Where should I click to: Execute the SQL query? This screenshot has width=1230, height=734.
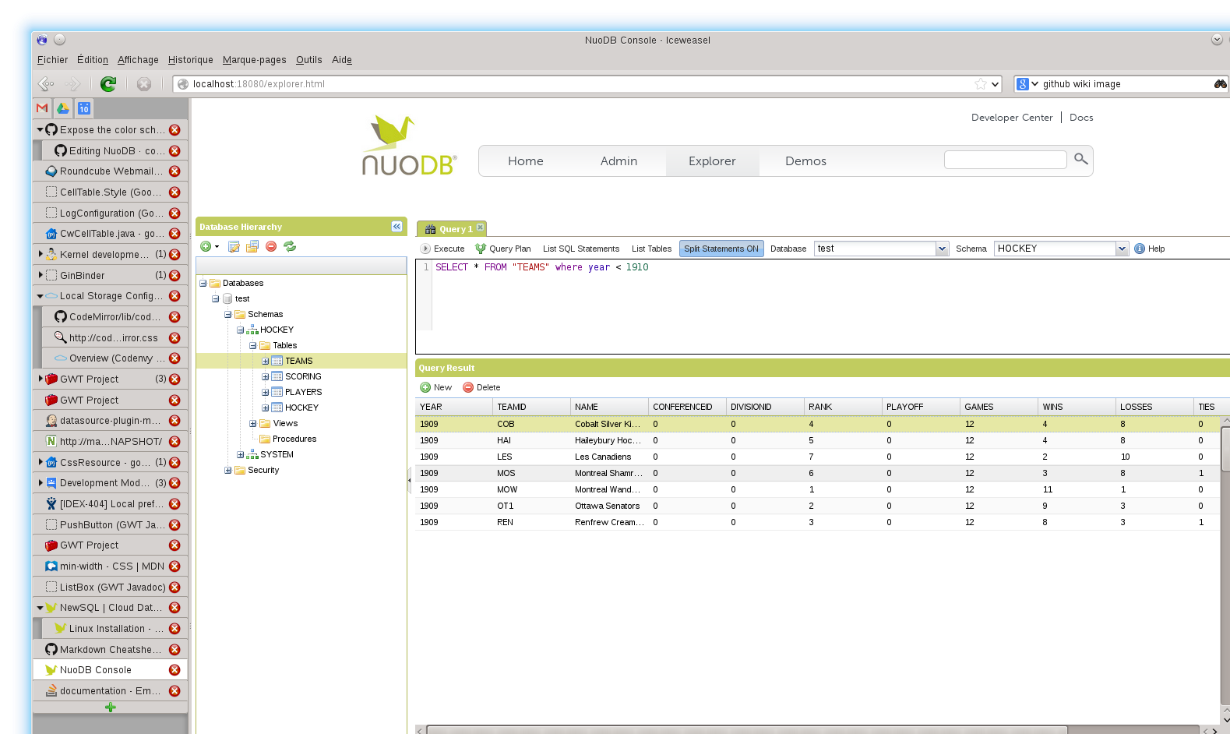click(442, 249)
